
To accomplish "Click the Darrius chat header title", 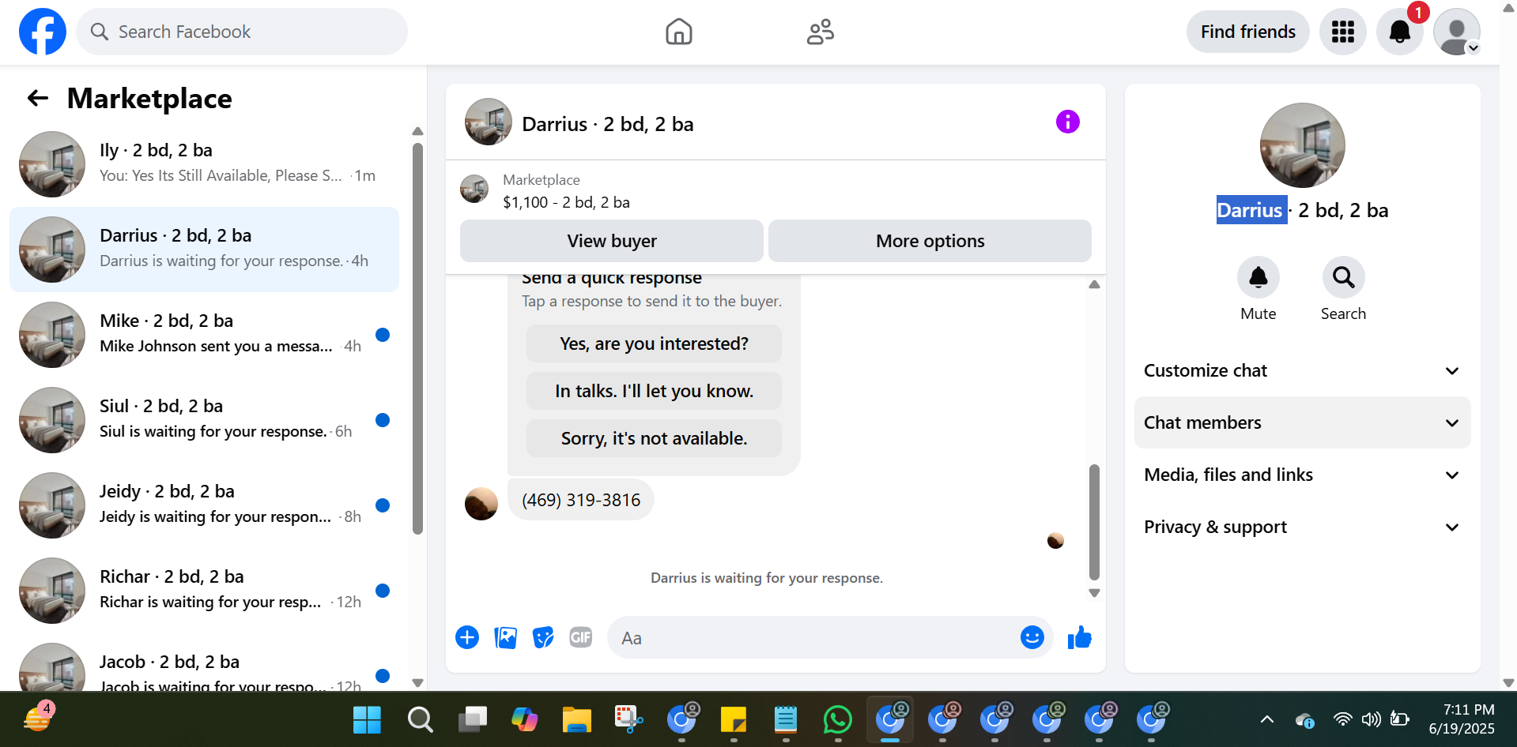I will click(608, 124).
